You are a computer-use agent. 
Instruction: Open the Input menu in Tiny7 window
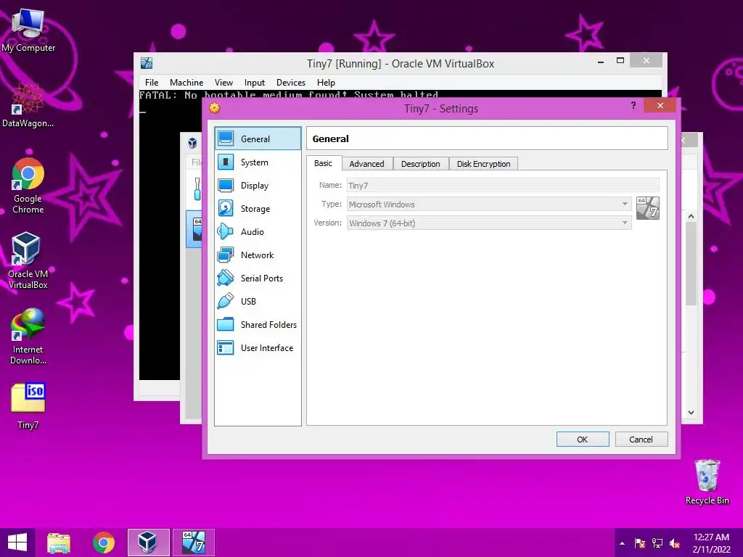click(255, 83)
